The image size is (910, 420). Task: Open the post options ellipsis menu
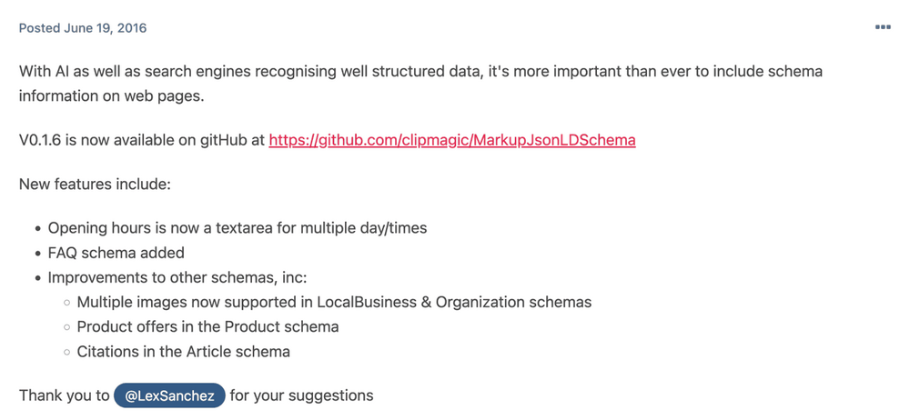point(883,27)
